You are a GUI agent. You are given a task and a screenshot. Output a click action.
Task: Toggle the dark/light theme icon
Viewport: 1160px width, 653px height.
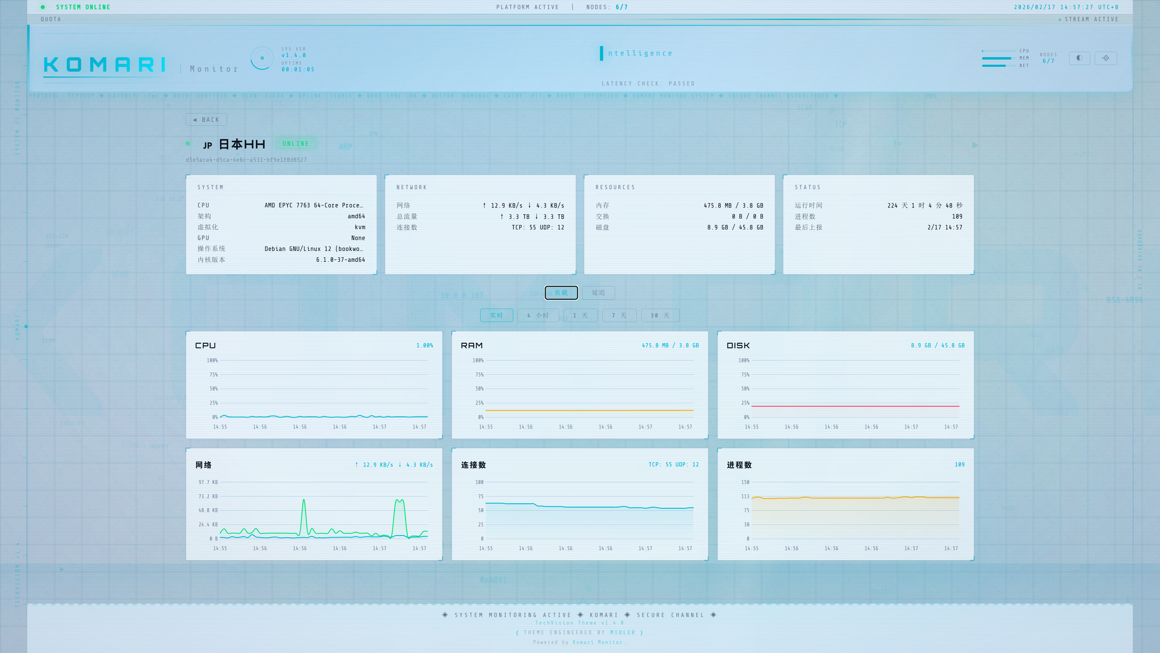coord(1079,58)
